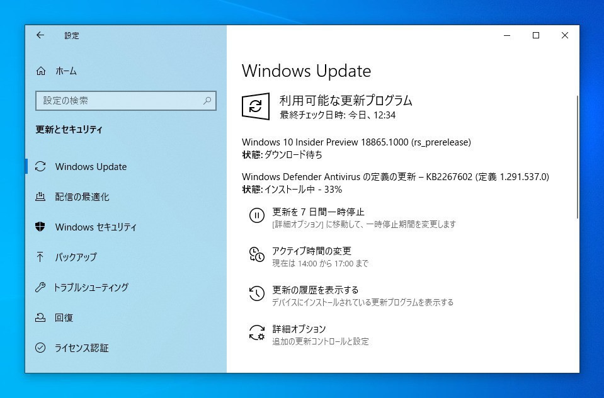604x398 pixels.
Task: Click the Recovery (回復) icon
Action: [x=40, y=317]
